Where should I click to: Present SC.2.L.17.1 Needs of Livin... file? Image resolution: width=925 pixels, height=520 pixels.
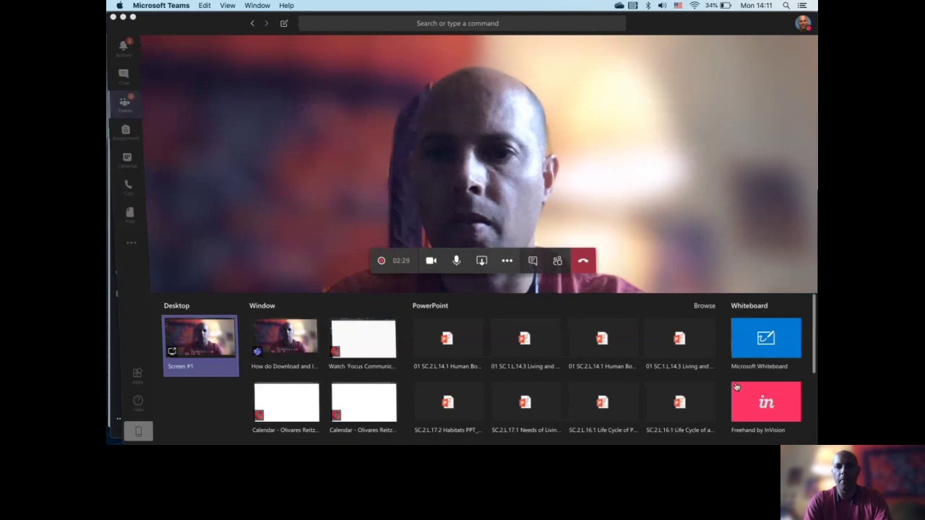click(525, 409)
